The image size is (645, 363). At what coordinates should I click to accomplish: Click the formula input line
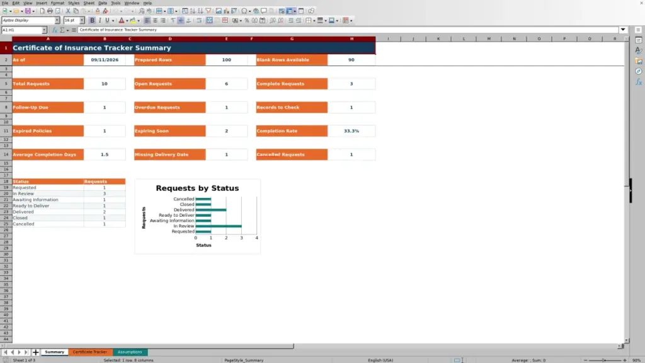pyautogui.click(x=348, y=30)
